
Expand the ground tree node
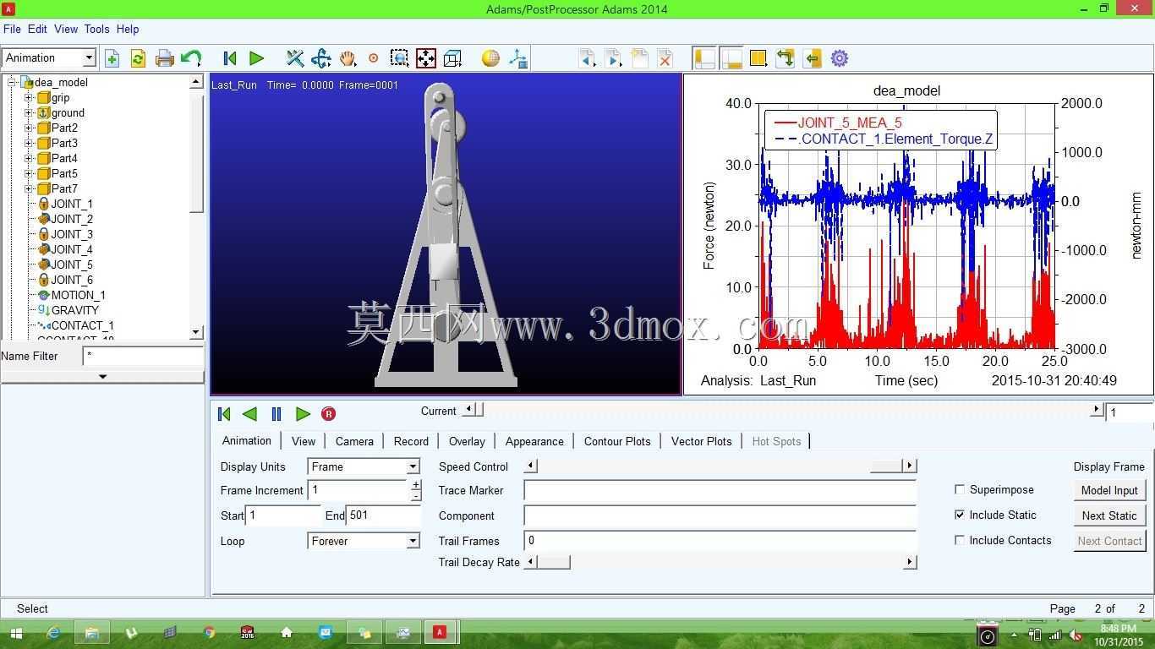click(29, 112)
